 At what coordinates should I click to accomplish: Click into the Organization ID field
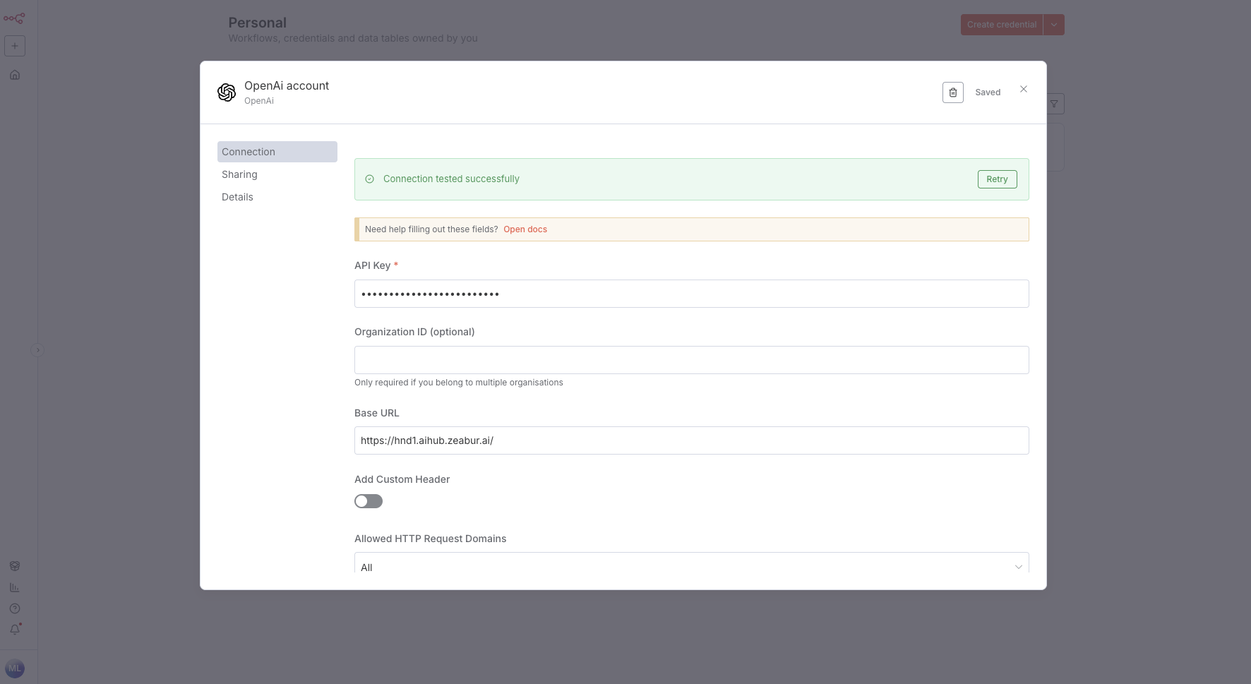[691, 360]
